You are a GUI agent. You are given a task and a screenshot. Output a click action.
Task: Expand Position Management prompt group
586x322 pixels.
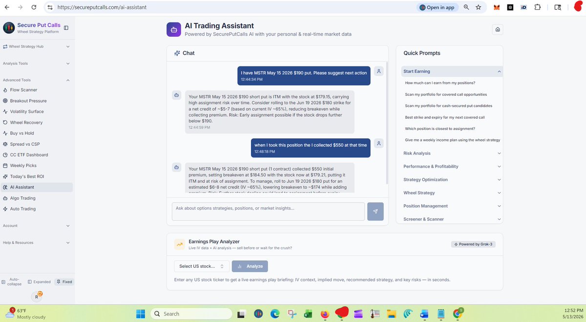[452, 206]
